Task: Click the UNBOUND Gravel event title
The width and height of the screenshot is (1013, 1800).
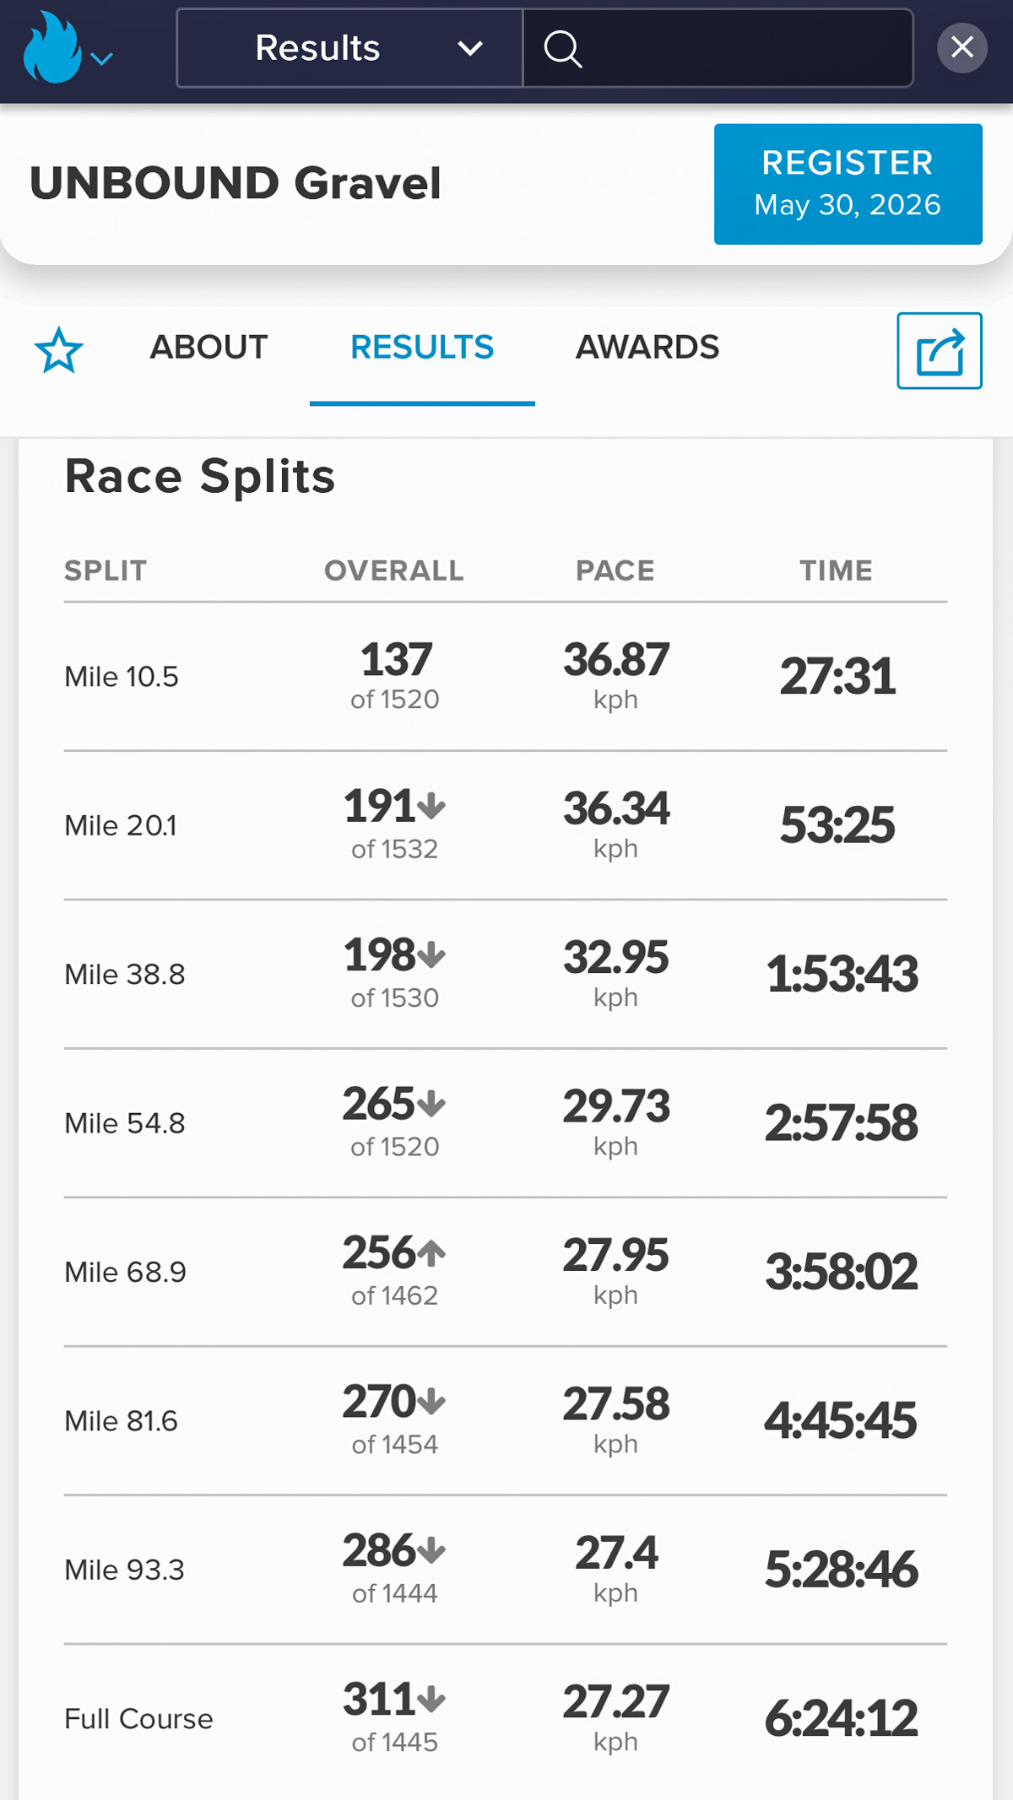Action: pos(236,183)
